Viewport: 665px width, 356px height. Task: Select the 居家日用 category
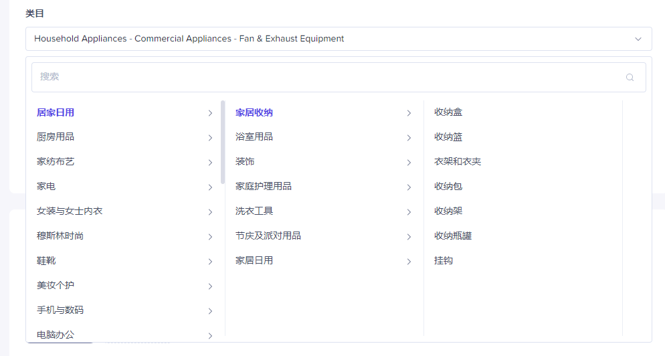(56, 112)
